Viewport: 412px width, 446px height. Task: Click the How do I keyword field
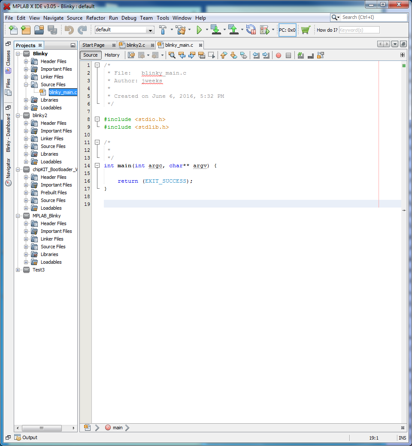pos(359,30)
